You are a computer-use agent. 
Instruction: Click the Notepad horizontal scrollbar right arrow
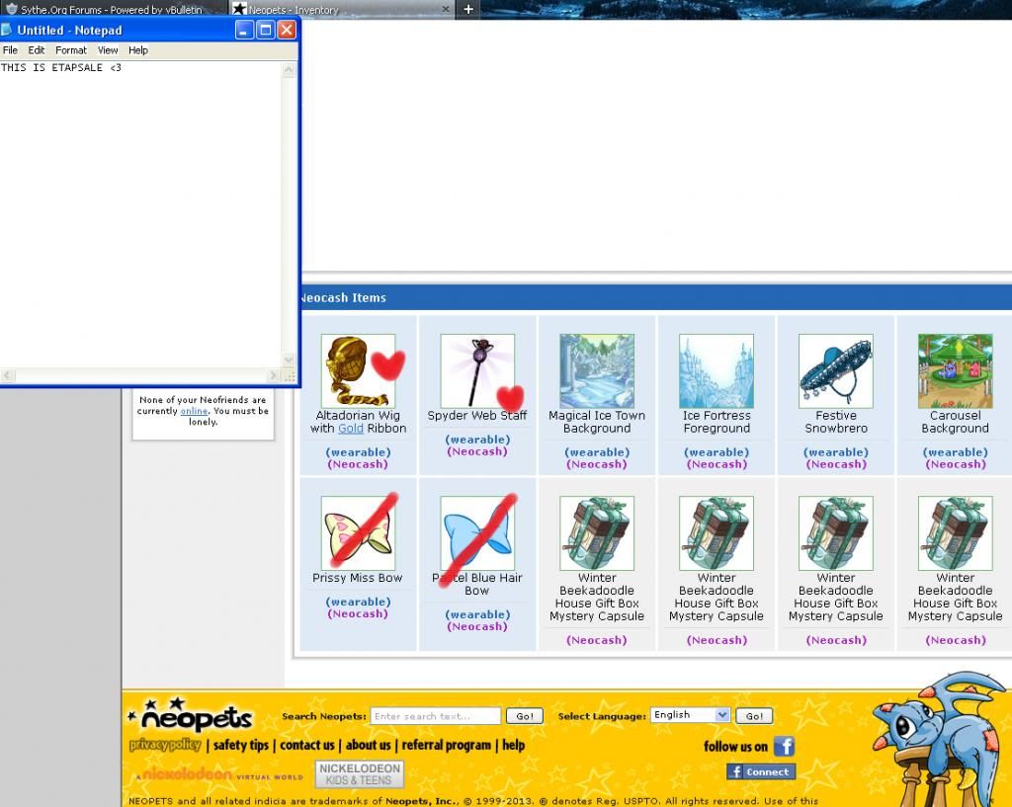pyautogui.click(x=273, y=374)
